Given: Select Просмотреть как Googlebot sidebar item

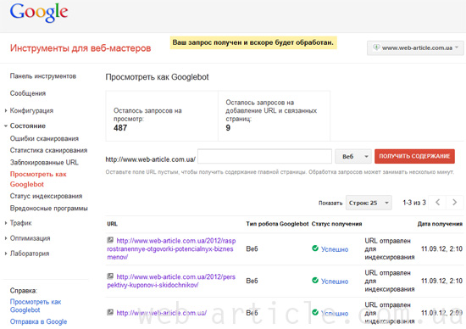Looking at the screenshot, I should [38, 179].
